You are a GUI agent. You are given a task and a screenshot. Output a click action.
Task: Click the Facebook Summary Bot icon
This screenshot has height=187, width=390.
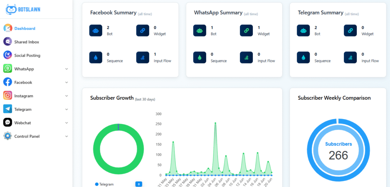(x=96, y=30)
